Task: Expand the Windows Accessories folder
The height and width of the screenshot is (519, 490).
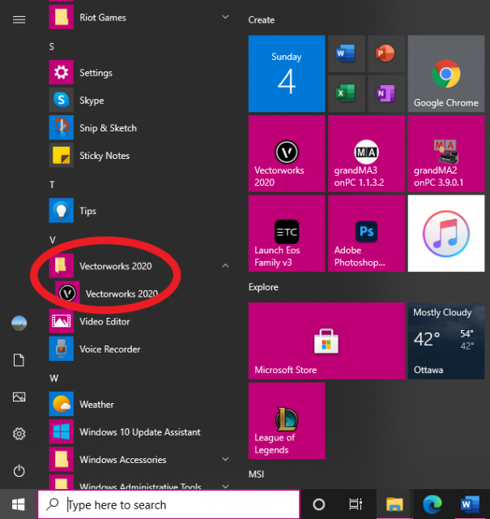Action: (121, 460)
